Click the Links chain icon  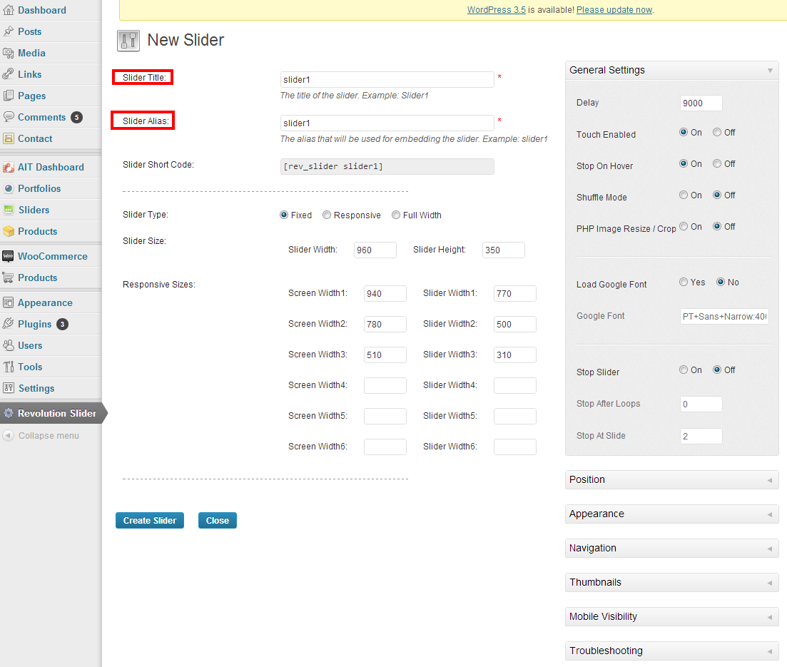[x=9, y=74]
